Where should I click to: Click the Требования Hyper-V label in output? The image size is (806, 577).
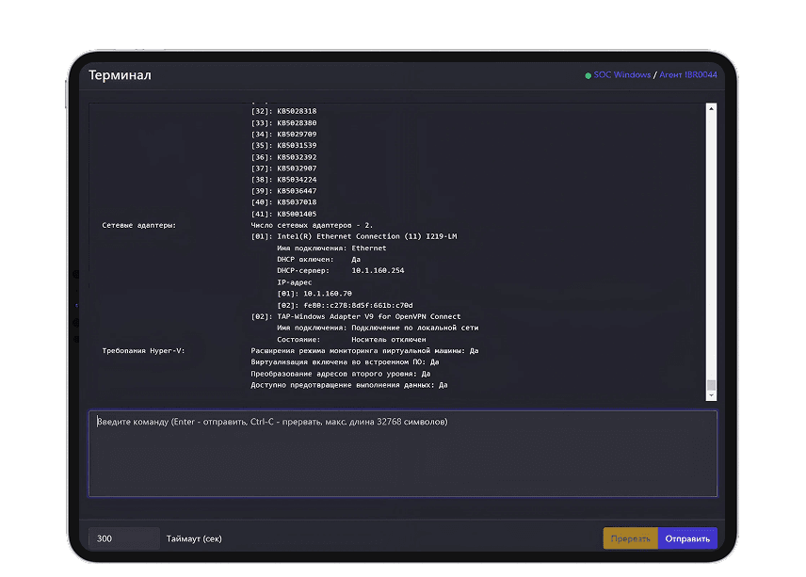(143, 350)
